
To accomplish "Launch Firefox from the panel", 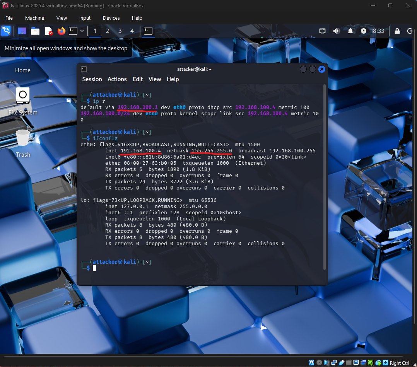I will (x=62, y=31).
